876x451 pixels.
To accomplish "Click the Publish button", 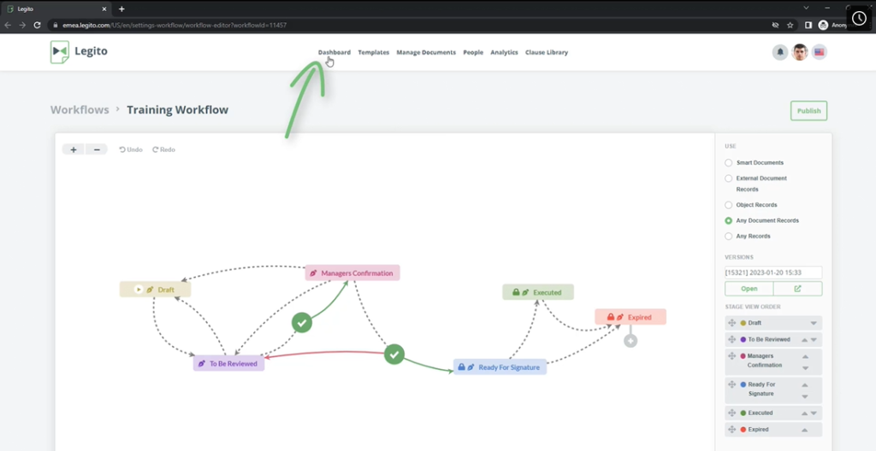I will pyautogui.click(x=808, y=111).
